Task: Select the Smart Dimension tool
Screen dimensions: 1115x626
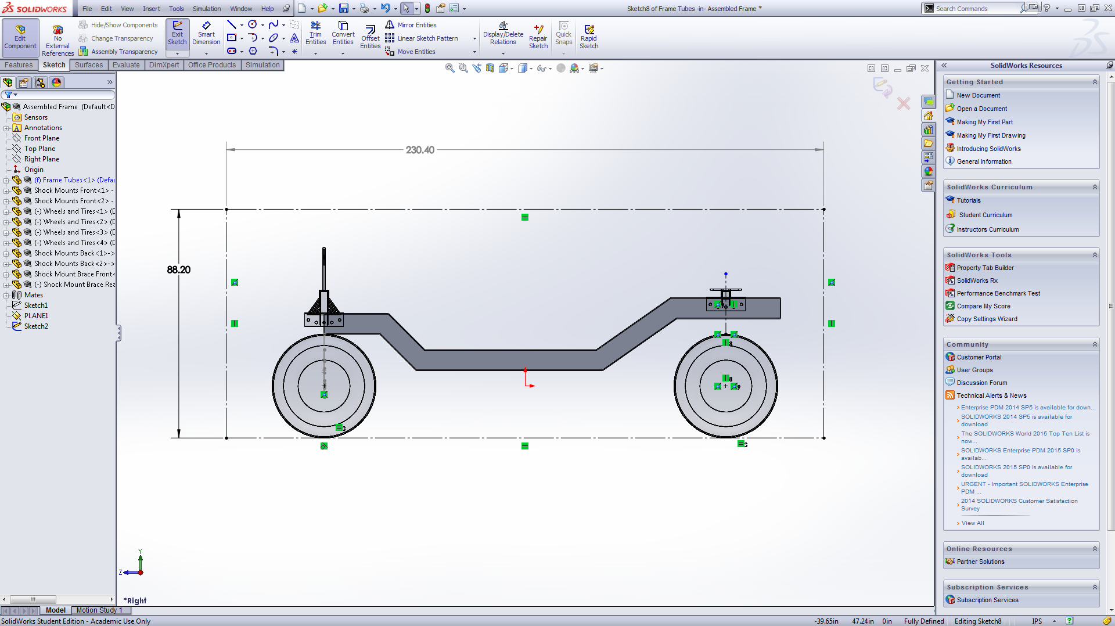Action: pos(206,33)
